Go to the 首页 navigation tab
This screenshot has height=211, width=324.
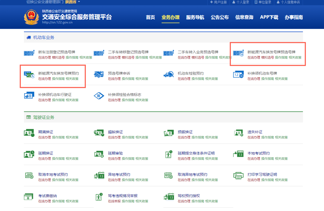point(150,18)
